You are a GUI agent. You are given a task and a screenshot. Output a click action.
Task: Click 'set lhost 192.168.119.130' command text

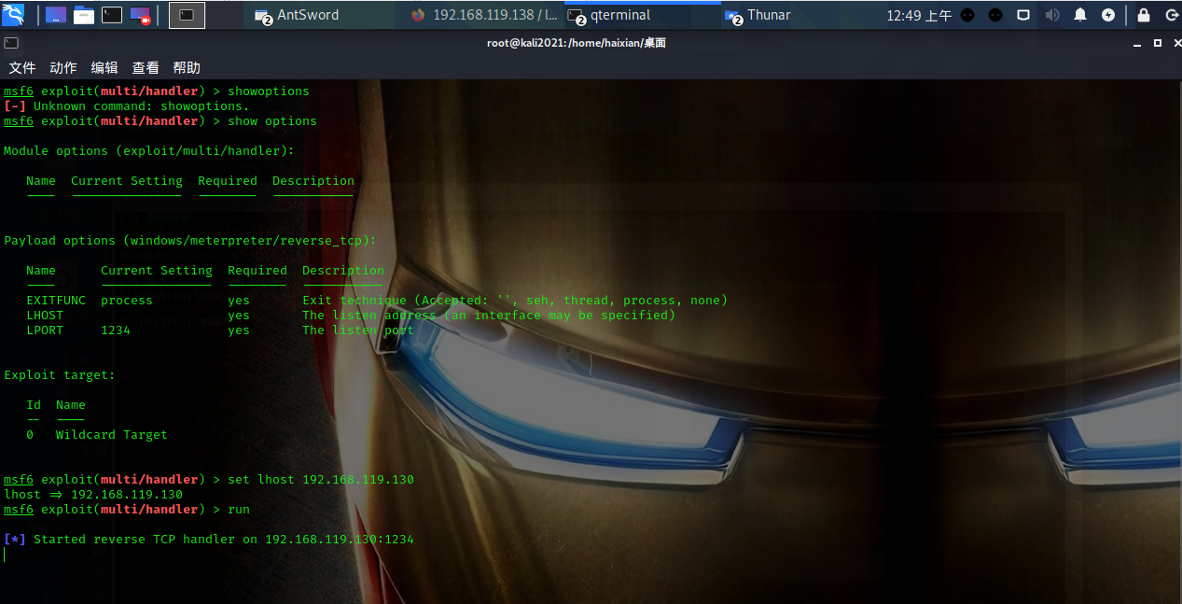(x=321, y=480)
